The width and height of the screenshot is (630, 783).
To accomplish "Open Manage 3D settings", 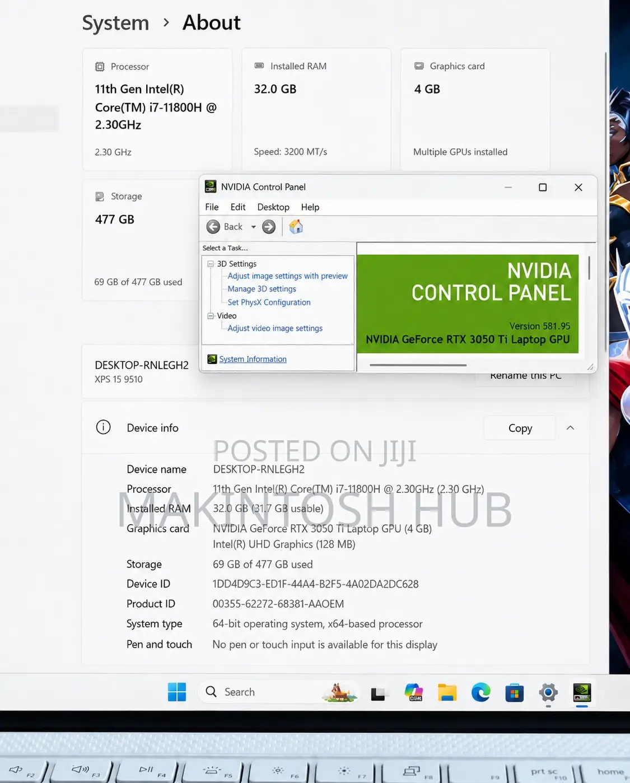I will click(x=262, y=289).
